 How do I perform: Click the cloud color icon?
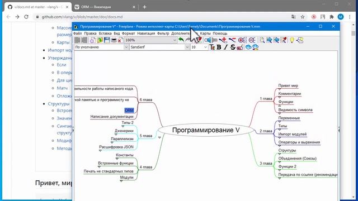tap(255, 47)
